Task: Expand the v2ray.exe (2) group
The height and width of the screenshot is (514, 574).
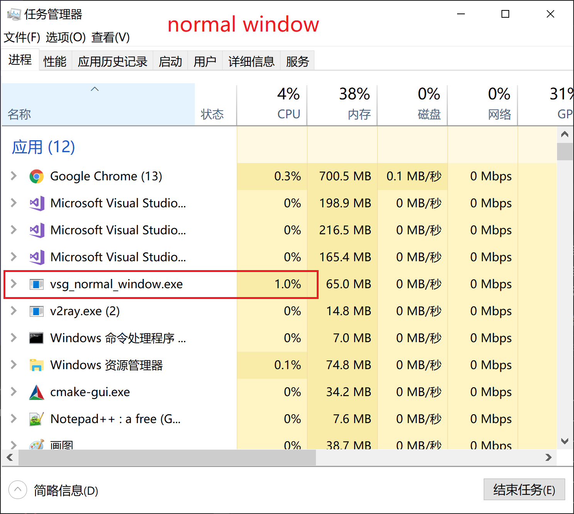Action: [13, 311]
